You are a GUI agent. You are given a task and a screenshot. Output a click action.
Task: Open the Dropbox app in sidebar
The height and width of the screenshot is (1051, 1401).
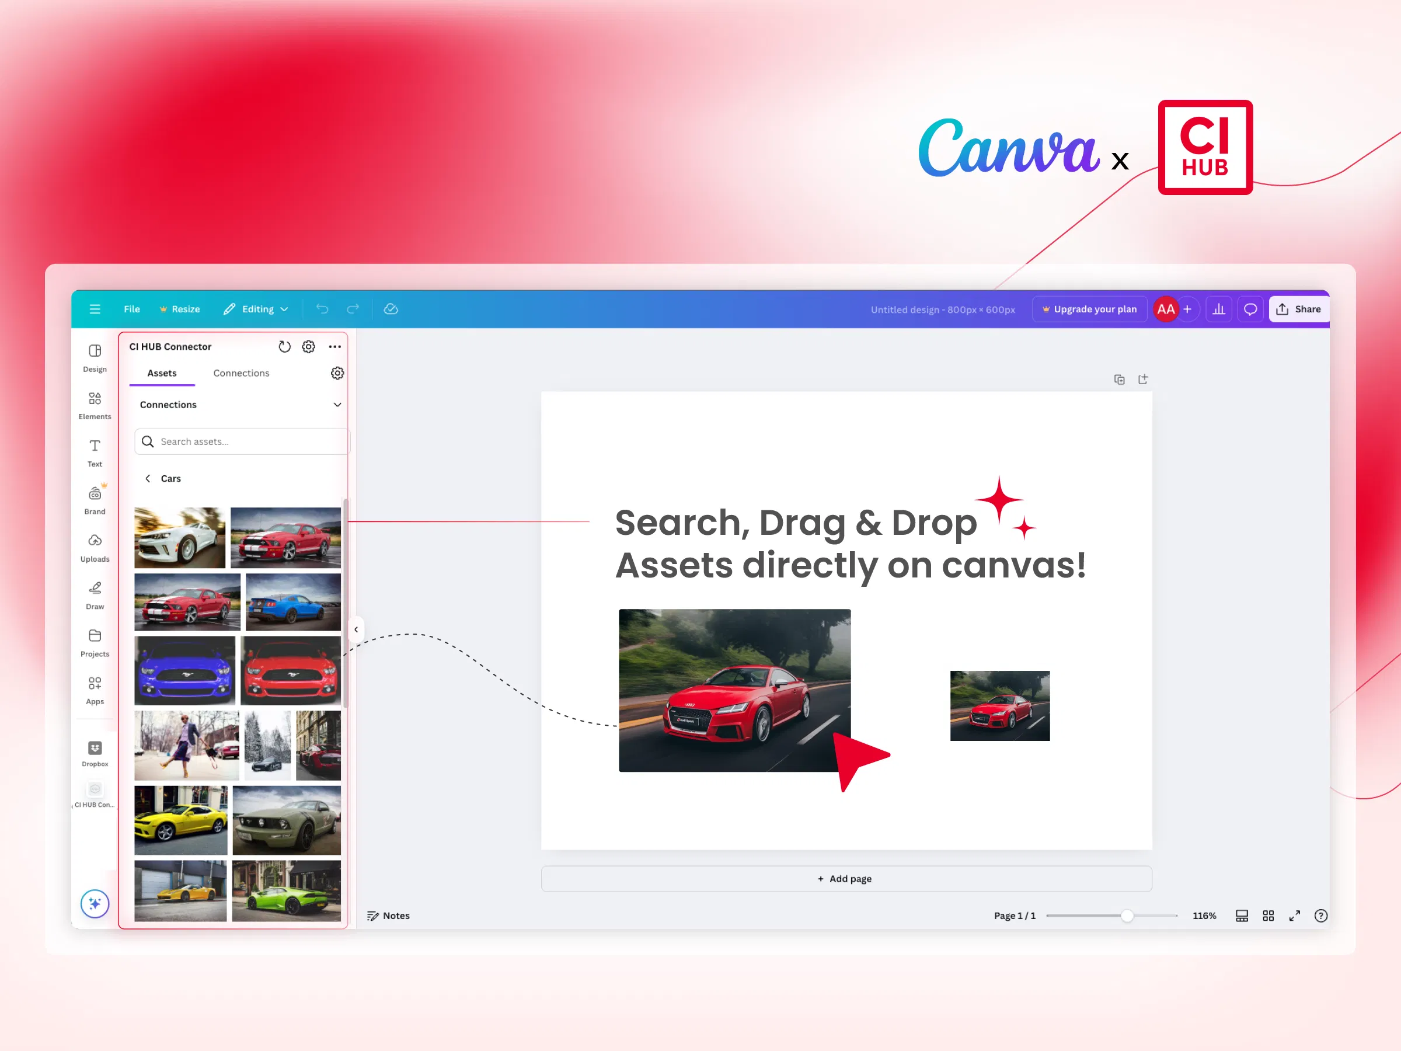(95, 754)
